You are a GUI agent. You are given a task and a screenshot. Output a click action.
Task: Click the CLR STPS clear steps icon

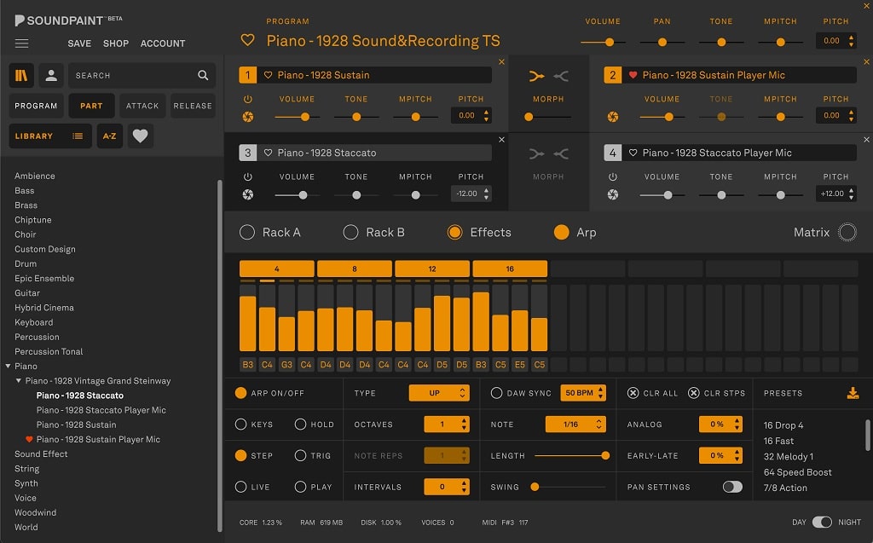pos(694,393)
